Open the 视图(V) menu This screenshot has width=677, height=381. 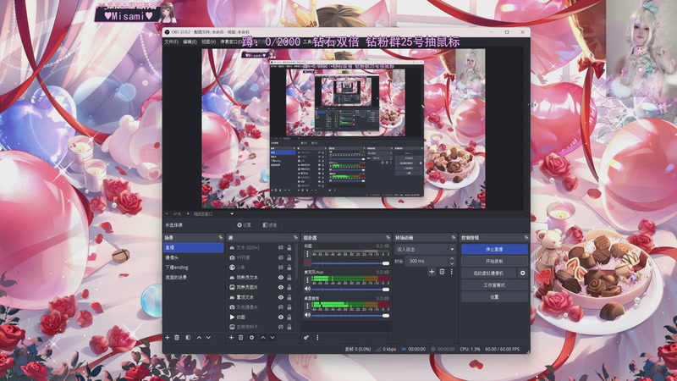(x=208, y=41)
